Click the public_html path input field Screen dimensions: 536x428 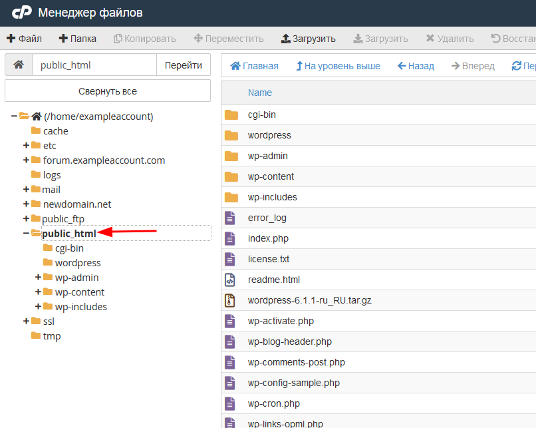pyautogui.click(x=94, y=65)
